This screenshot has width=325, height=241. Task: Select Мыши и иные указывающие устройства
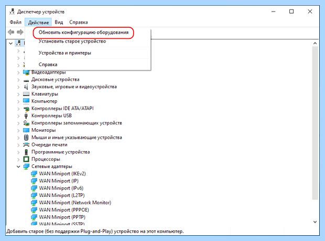pos(77,138)
